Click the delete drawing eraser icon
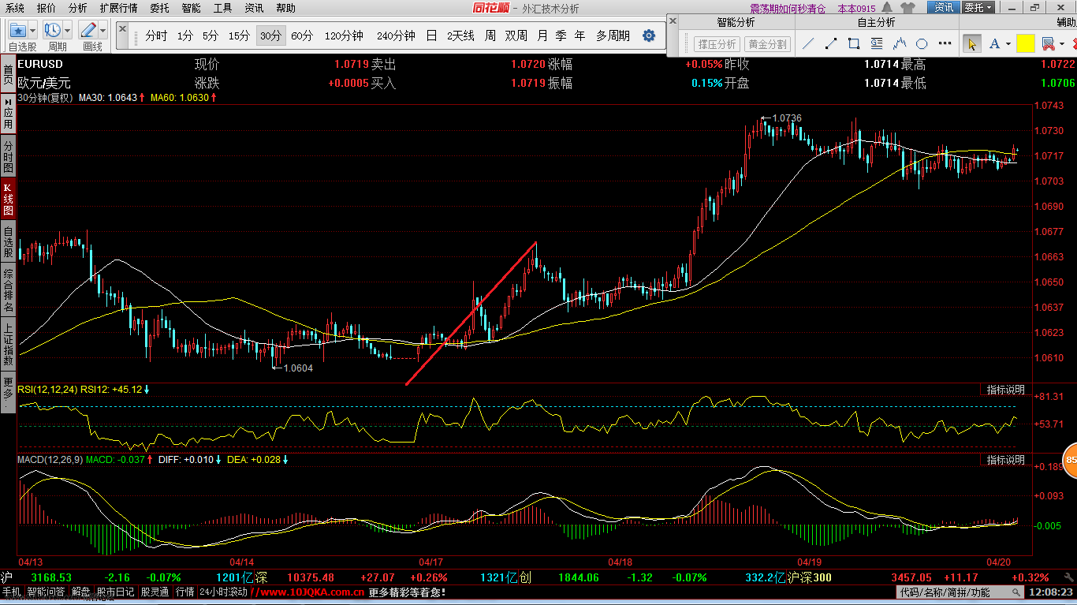Image resolution: width=1077 pixels, height=605 pixels. click(x=1048, y=44)
